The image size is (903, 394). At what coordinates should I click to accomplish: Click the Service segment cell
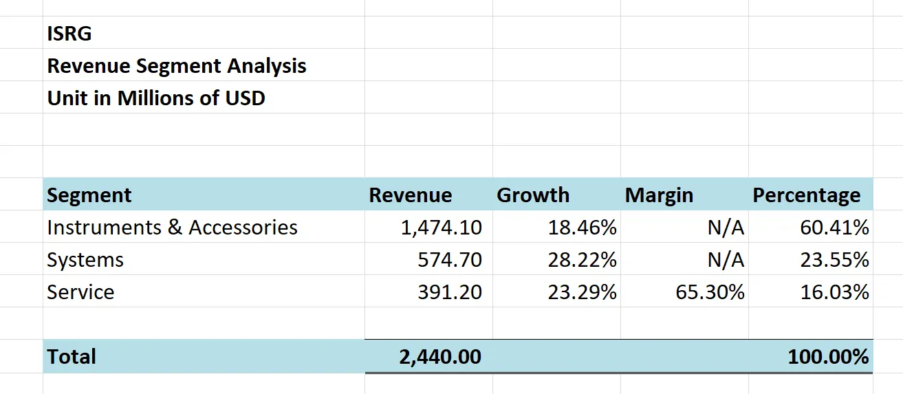[80, 292]
